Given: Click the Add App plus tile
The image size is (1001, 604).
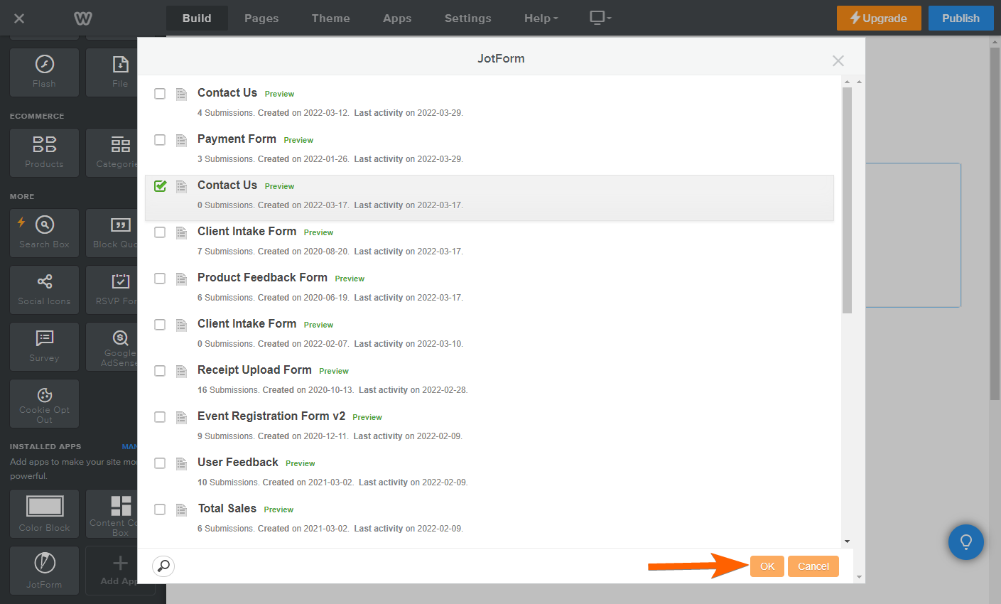Looking at the screenshot, I should click(112, 571).
